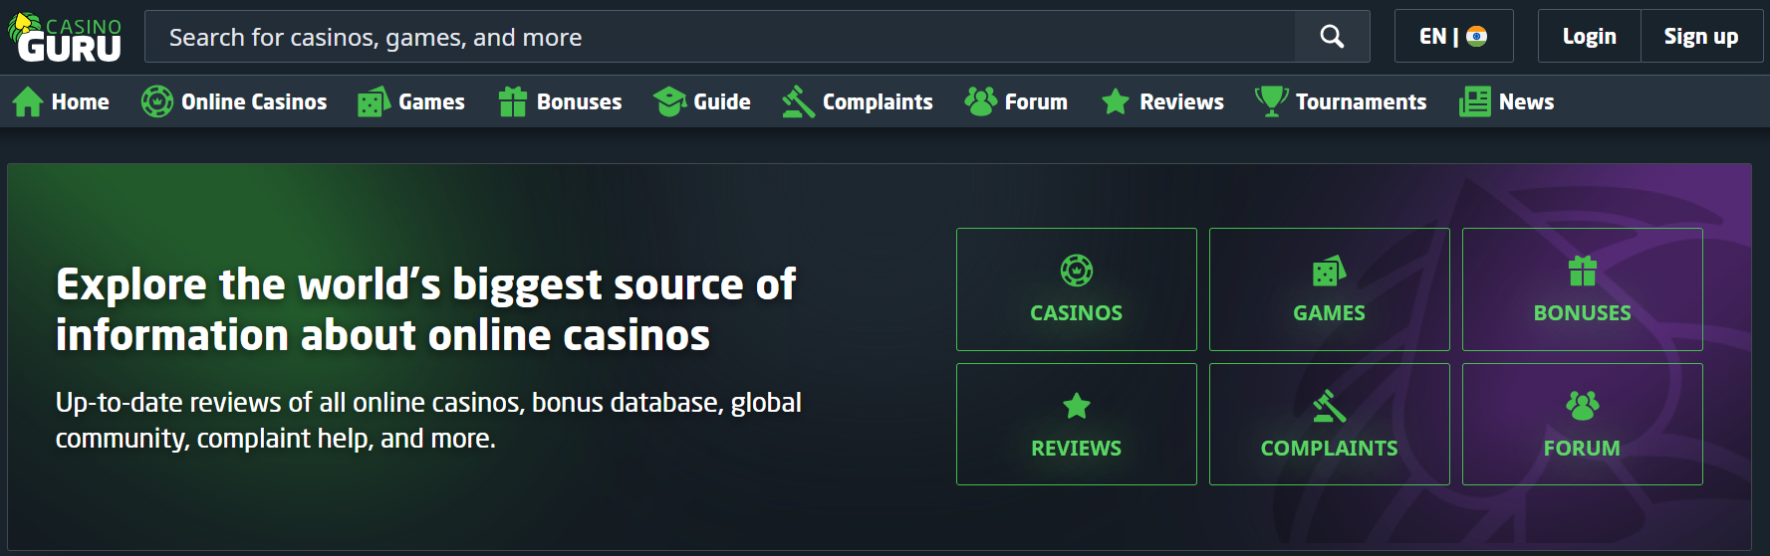
Task: Click the FORUM tile people icon
Action: click(1583, 405)
